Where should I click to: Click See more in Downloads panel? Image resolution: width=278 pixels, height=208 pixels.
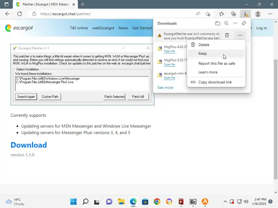pyautogui.click(x=165, y=87)
